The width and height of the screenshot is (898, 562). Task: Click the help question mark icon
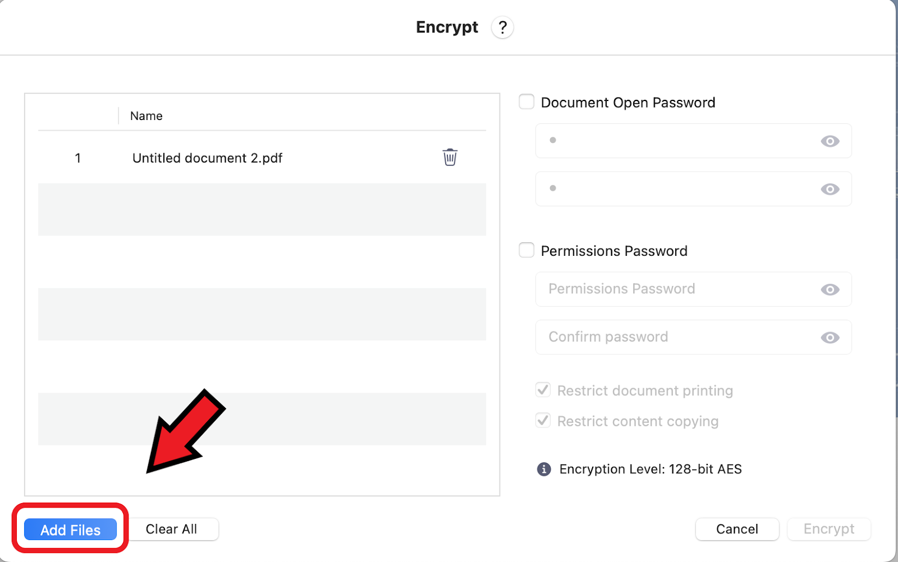click(x=502, y=27)
